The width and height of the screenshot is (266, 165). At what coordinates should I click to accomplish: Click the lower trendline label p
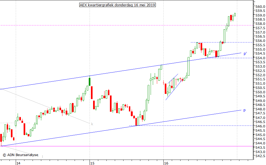pyautogui.click(x=245, y=110)
